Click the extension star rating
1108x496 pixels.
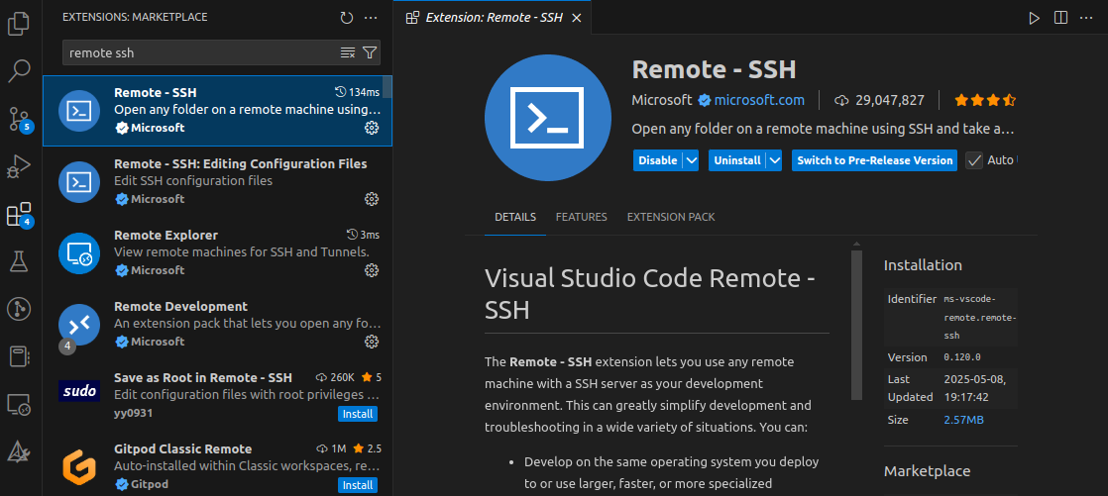pyautogui.click(x=984, y=100)
